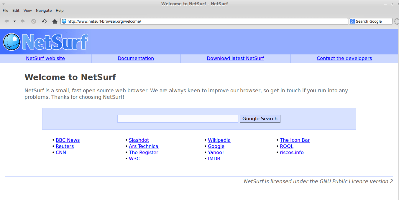Go to the home page

(x=55, y=21)
